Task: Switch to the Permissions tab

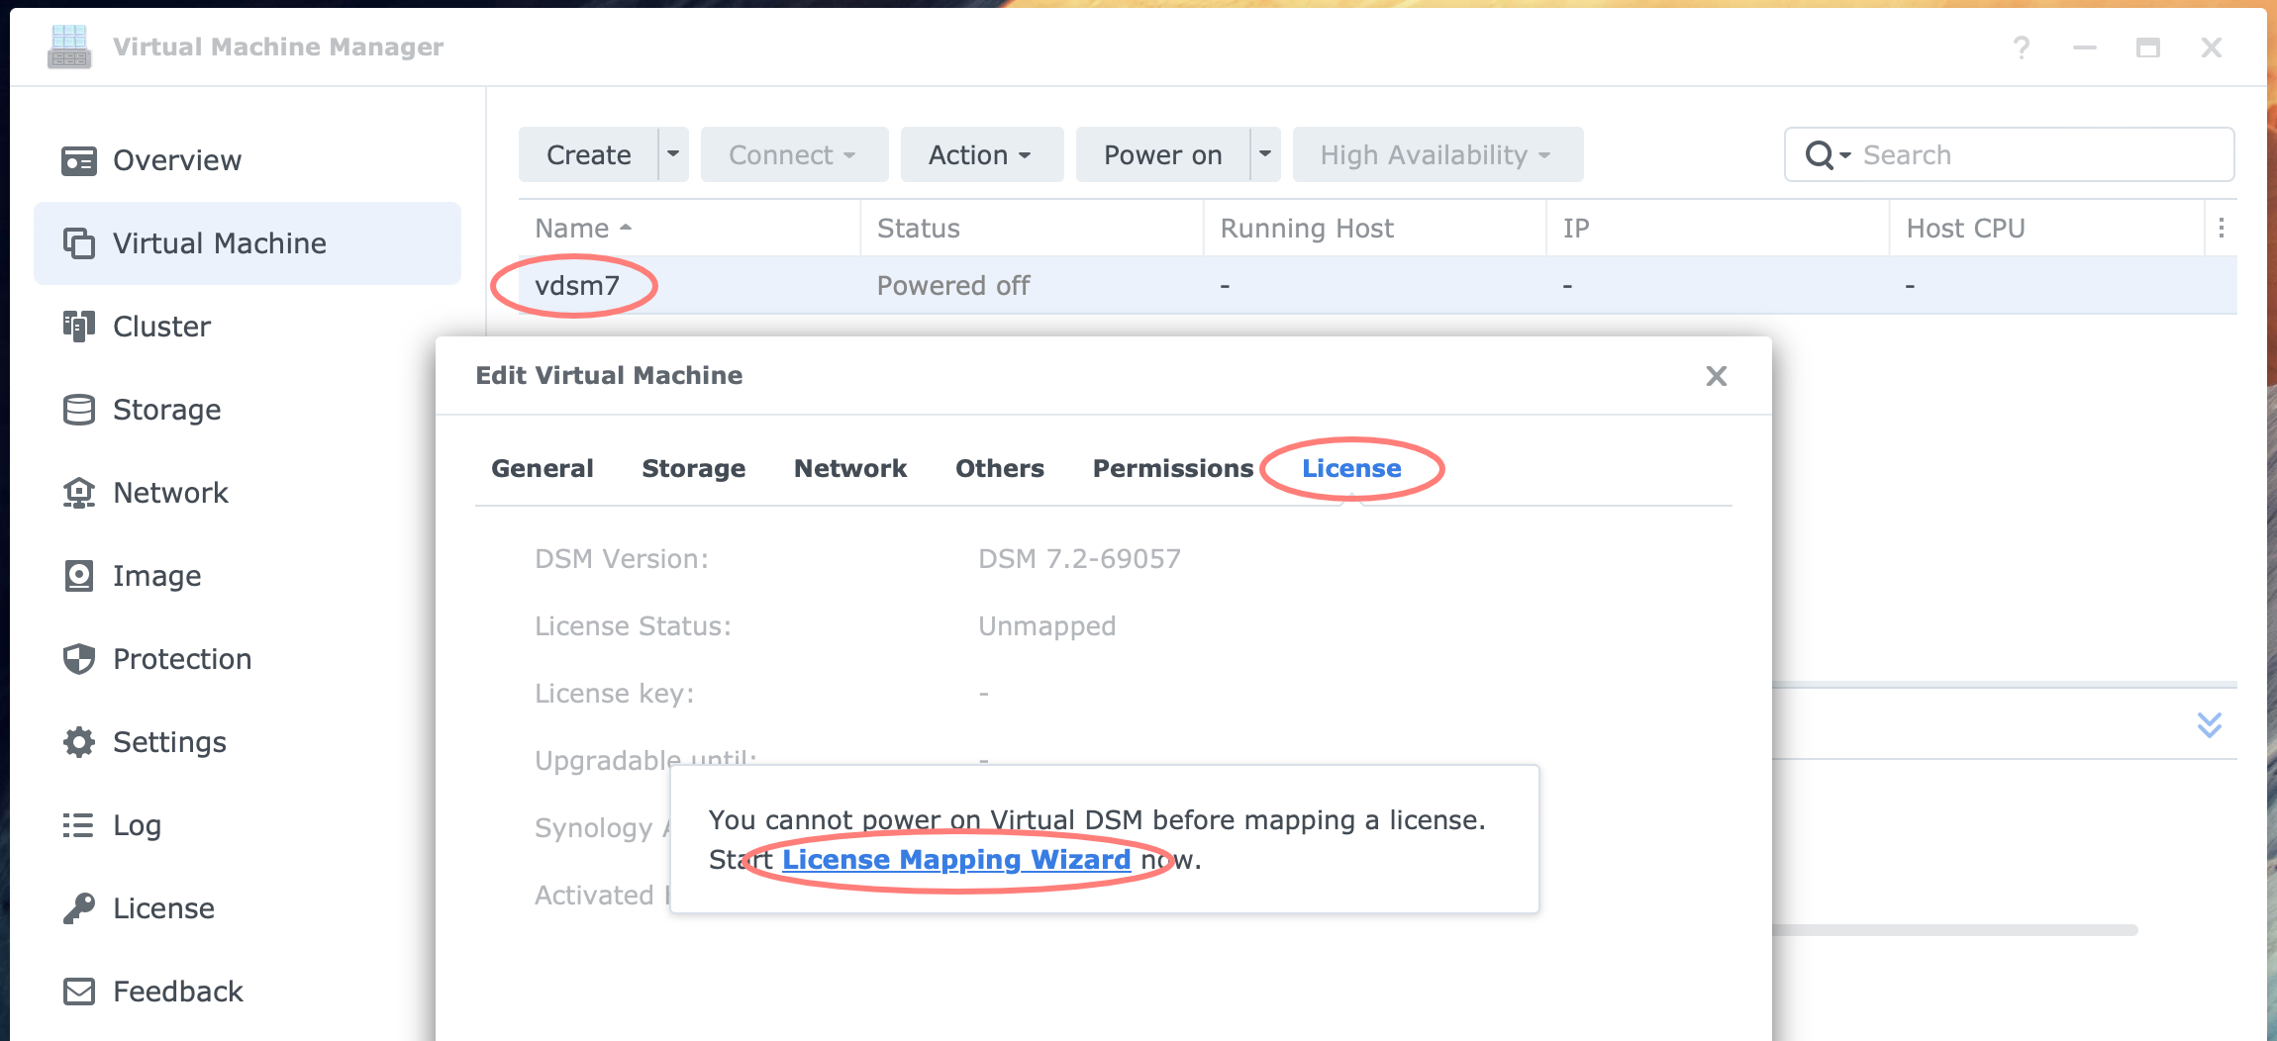Action: [1173, 468]
